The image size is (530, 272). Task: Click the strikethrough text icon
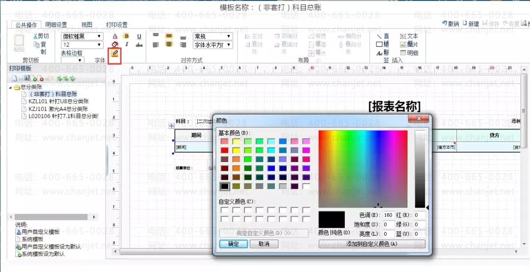coord(139,45)
